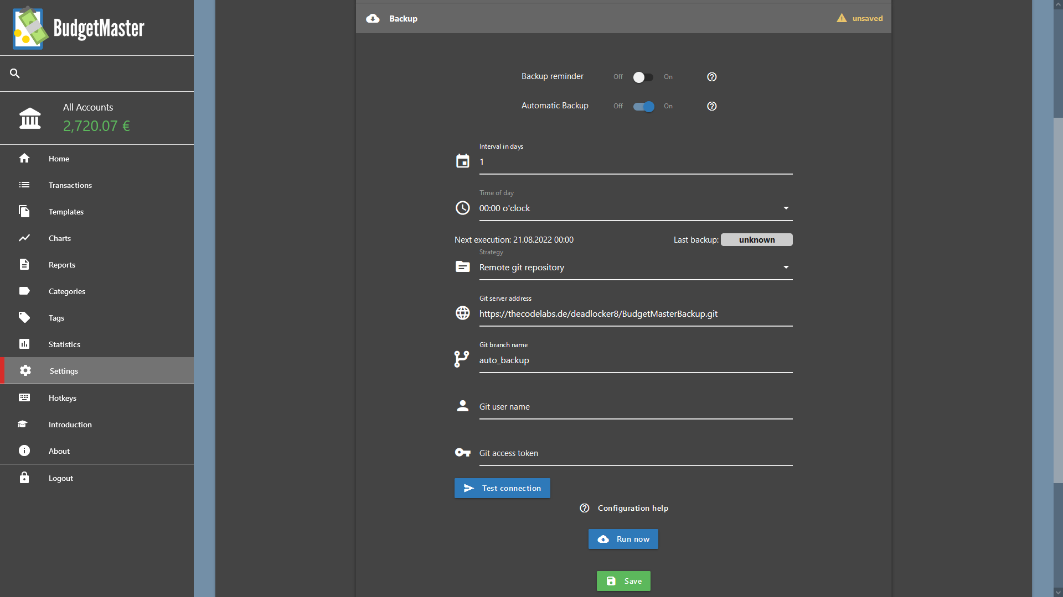Click the Statistics bar chart icon
Viewport: 1063px width, 597px height.
pyautogui.click(x=24, y=344)
